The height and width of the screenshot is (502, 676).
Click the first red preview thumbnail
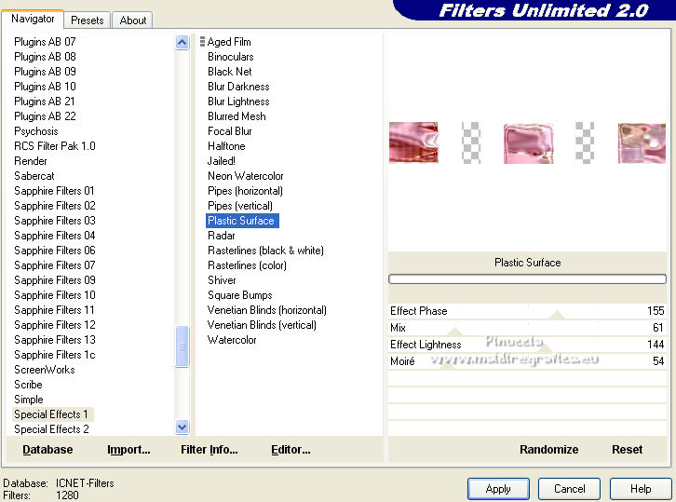pos(413,142)
